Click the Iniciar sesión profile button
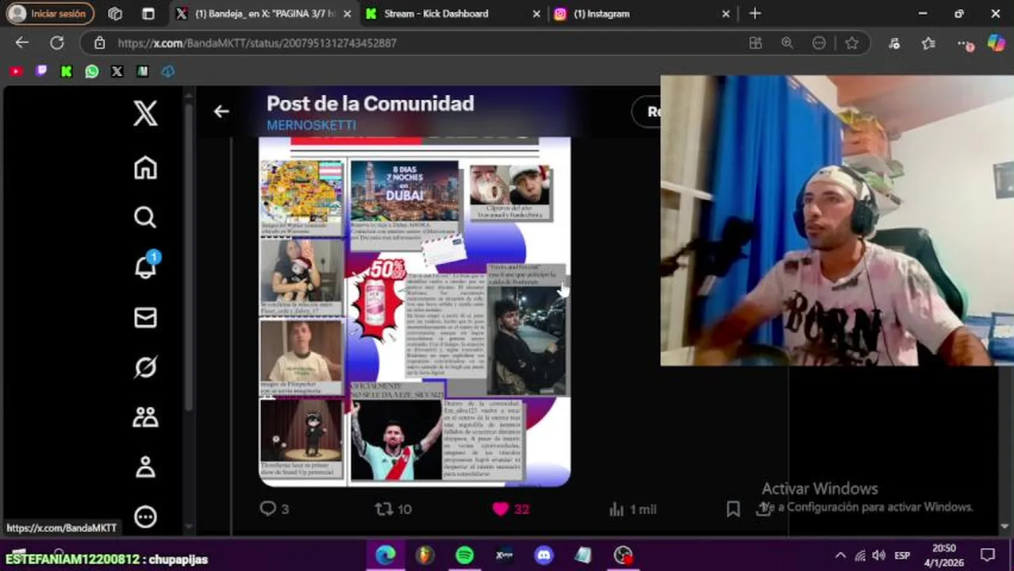1014x571 pixels. coord(49,13)
